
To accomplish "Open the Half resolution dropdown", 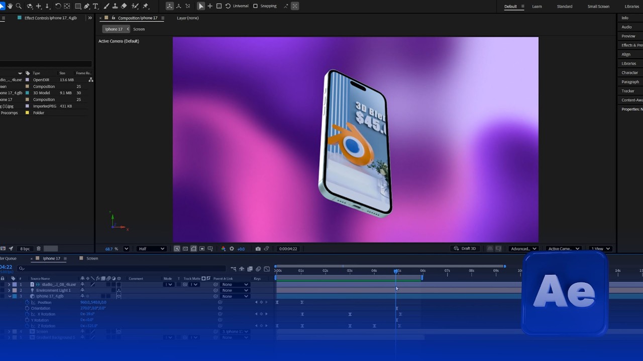I will pyautogui.click(x=151, y=249).
